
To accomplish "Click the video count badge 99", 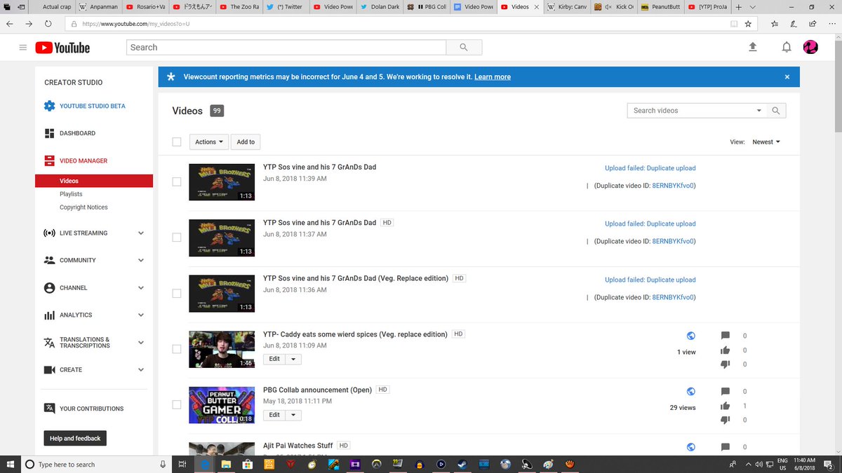I will click(x=217, y=111).
